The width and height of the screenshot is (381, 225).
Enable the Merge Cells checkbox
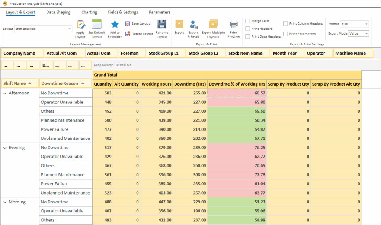pyautogui.click(x=248, y=21)
